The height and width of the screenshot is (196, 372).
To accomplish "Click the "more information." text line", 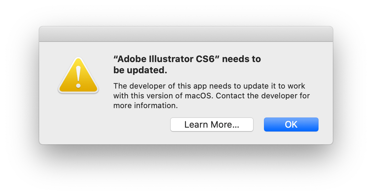I will [146, 105].
